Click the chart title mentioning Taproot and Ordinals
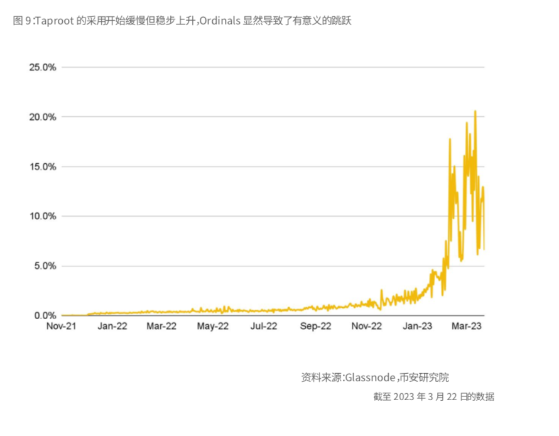This screenshot has height=436, width=559. pyautogui.click(x=182, y=21)
